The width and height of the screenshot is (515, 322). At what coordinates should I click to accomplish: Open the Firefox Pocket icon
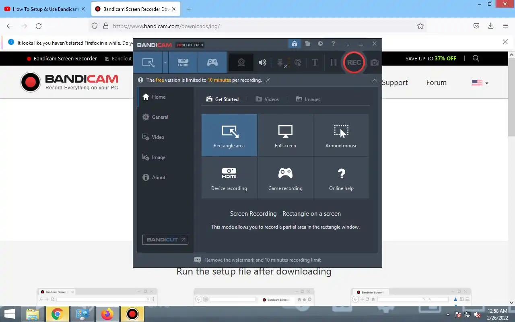coord(476,26)
